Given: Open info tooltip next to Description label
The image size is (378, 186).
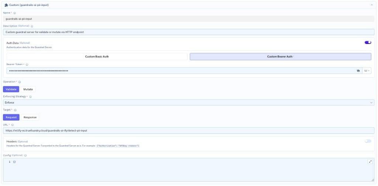Looking at the screenshot, I should pos(32,26).
